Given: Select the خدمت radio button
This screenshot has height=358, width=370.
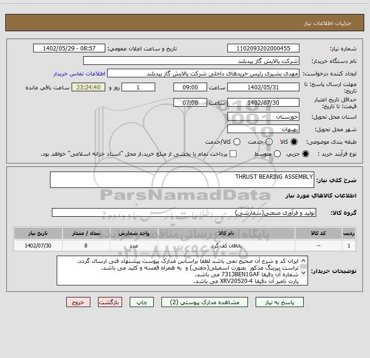Looking at the screenshot, I should click(x=269, y=142).
